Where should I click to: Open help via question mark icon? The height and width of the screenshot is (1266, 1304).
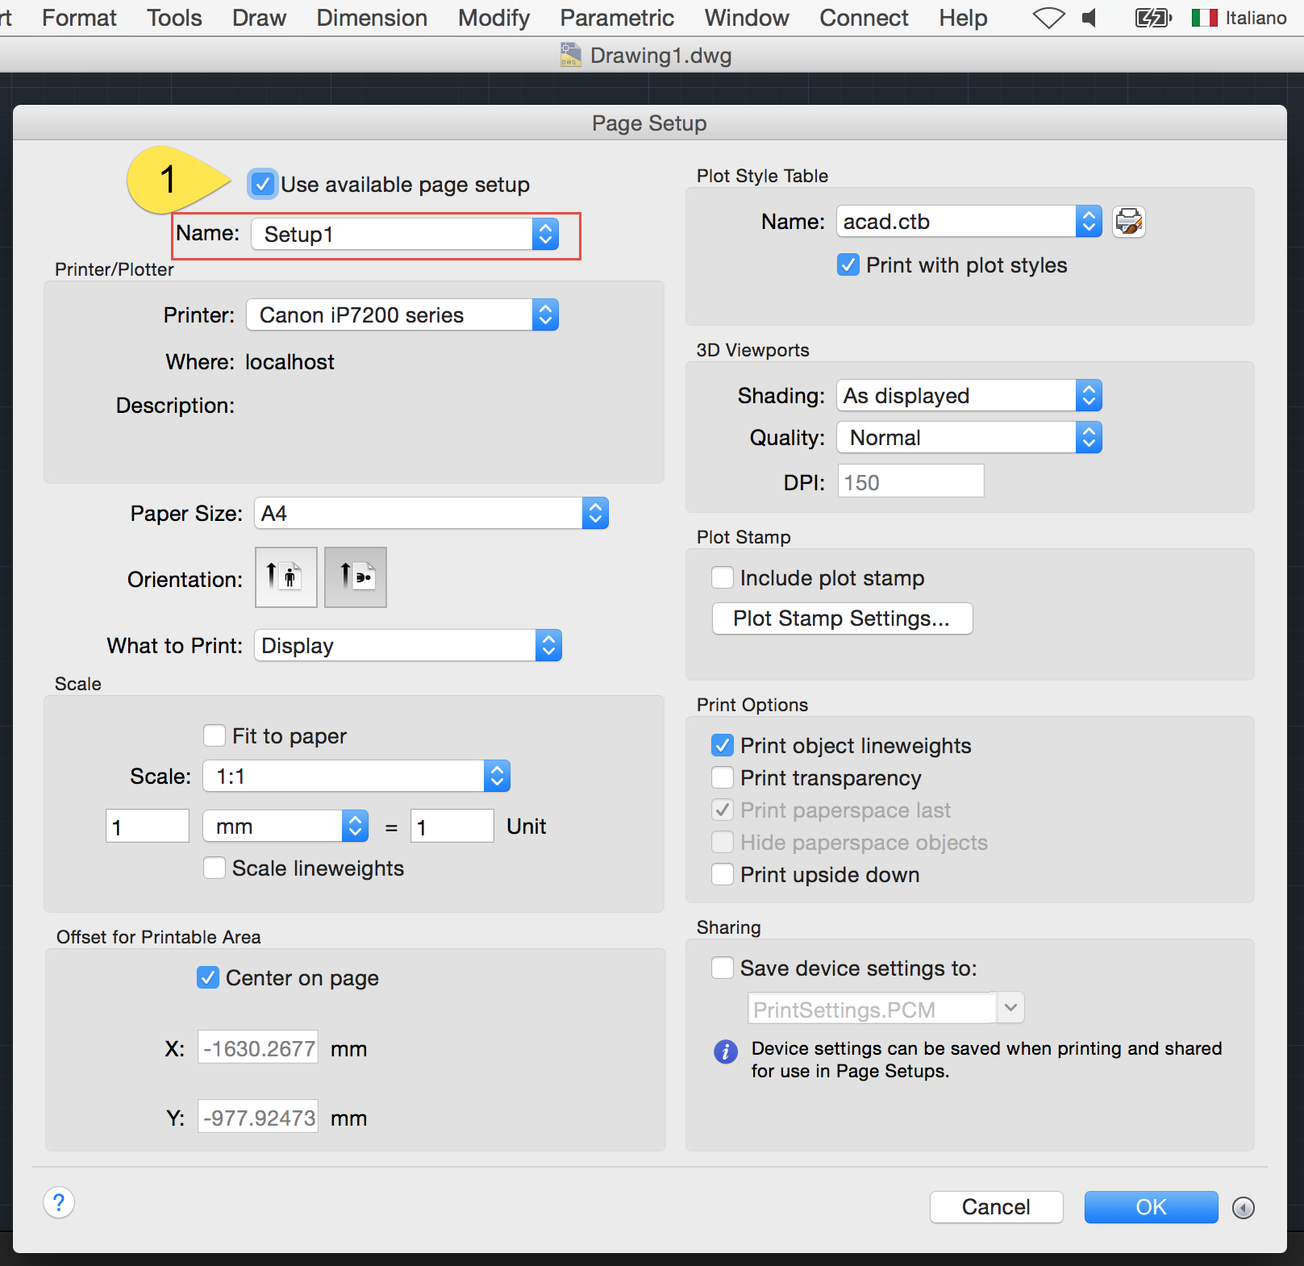coord(58,1202)
